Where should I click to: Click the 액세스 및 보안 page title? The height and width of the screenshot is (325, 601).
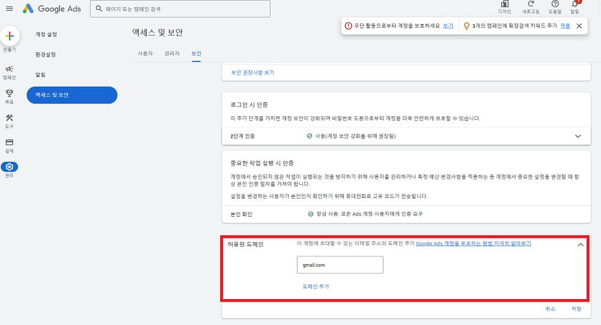[157, 32]
